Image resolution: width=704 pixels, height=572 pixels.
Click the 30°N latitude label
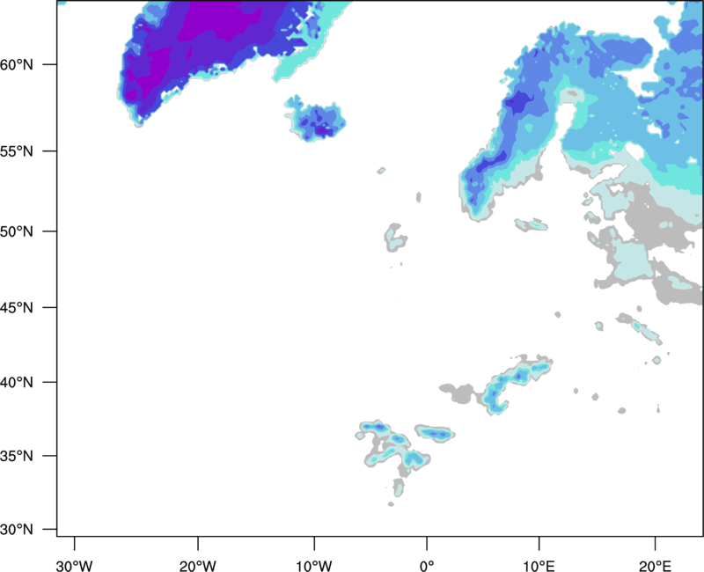[x=17, y=530]
